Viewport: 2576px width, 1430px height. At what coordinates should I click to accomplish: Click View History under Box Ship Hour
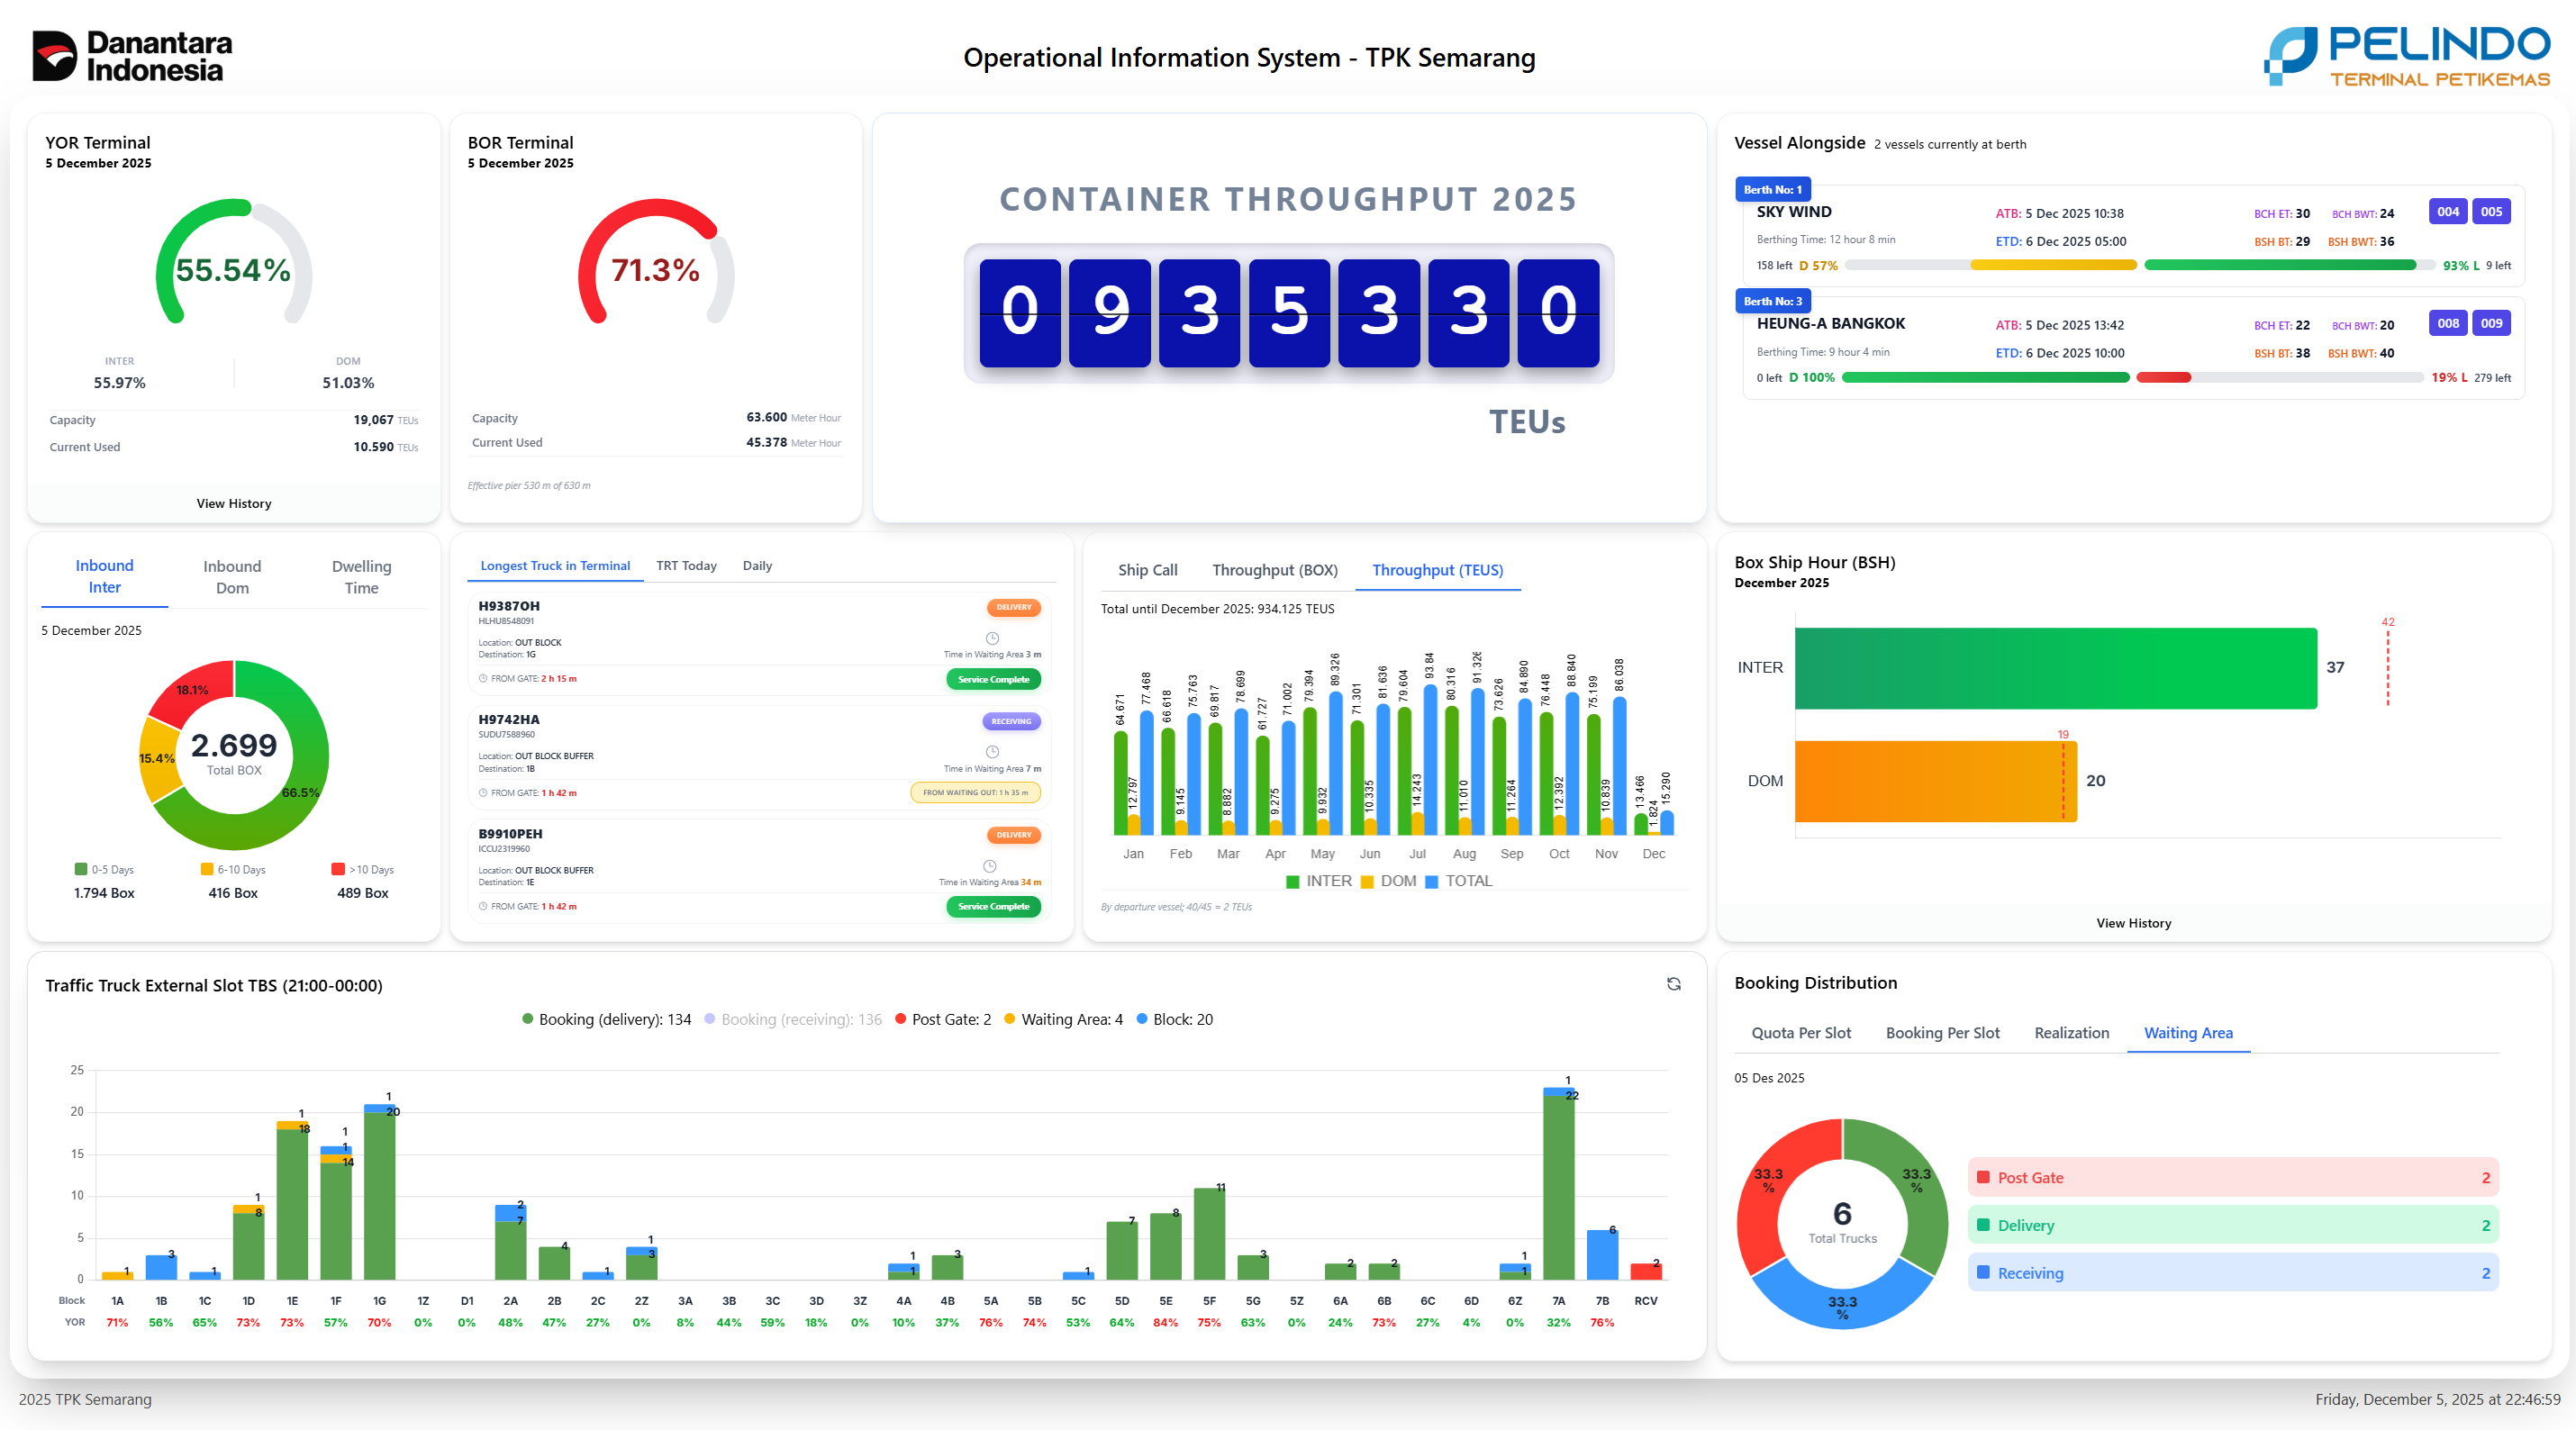(x=2133, y=923)
